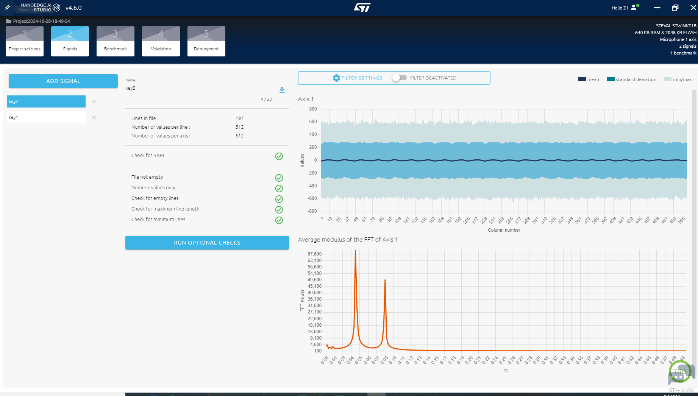The height and width of the screenshot is (396, 698).
Task: Click maximum line length check icon
Action: (279, 210)
